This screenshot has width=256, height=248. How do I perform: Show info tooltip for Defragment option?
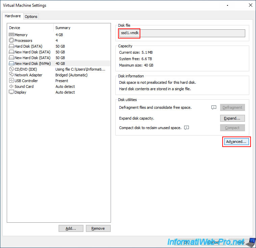214,107
